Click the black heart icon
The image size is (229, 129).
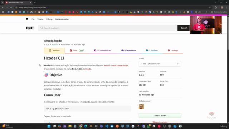(27, 19)
